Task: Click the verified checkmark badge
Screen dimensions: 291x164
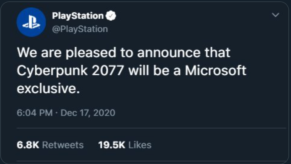Action: pos(111,16)
